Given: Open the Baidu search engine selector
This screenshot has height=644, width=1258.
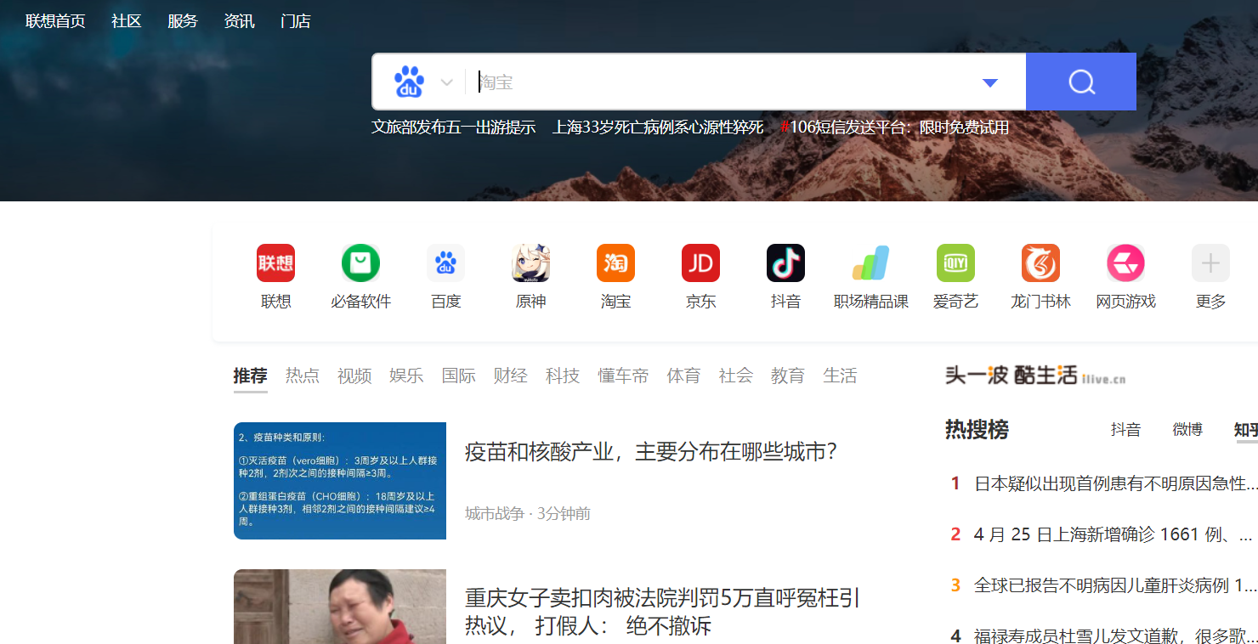Looking at the screenshot, I should click(423, 82).
